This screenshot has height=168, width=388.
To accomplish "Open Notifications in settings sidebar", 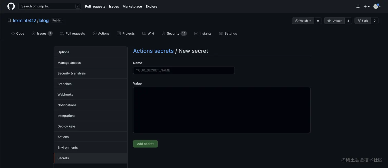I will (91, 105).
